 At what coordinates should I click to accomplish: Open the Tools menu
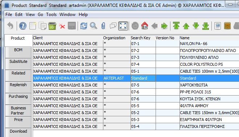(x=51, y=15)
